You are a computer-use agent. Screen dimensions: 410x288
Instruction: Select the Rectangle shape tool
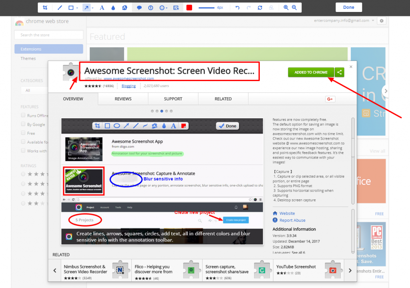[x=71, y=8]
